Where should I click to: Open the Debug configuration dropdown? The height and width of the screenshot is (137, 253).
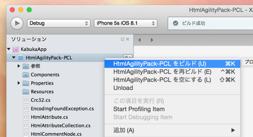tap(59, 23)
